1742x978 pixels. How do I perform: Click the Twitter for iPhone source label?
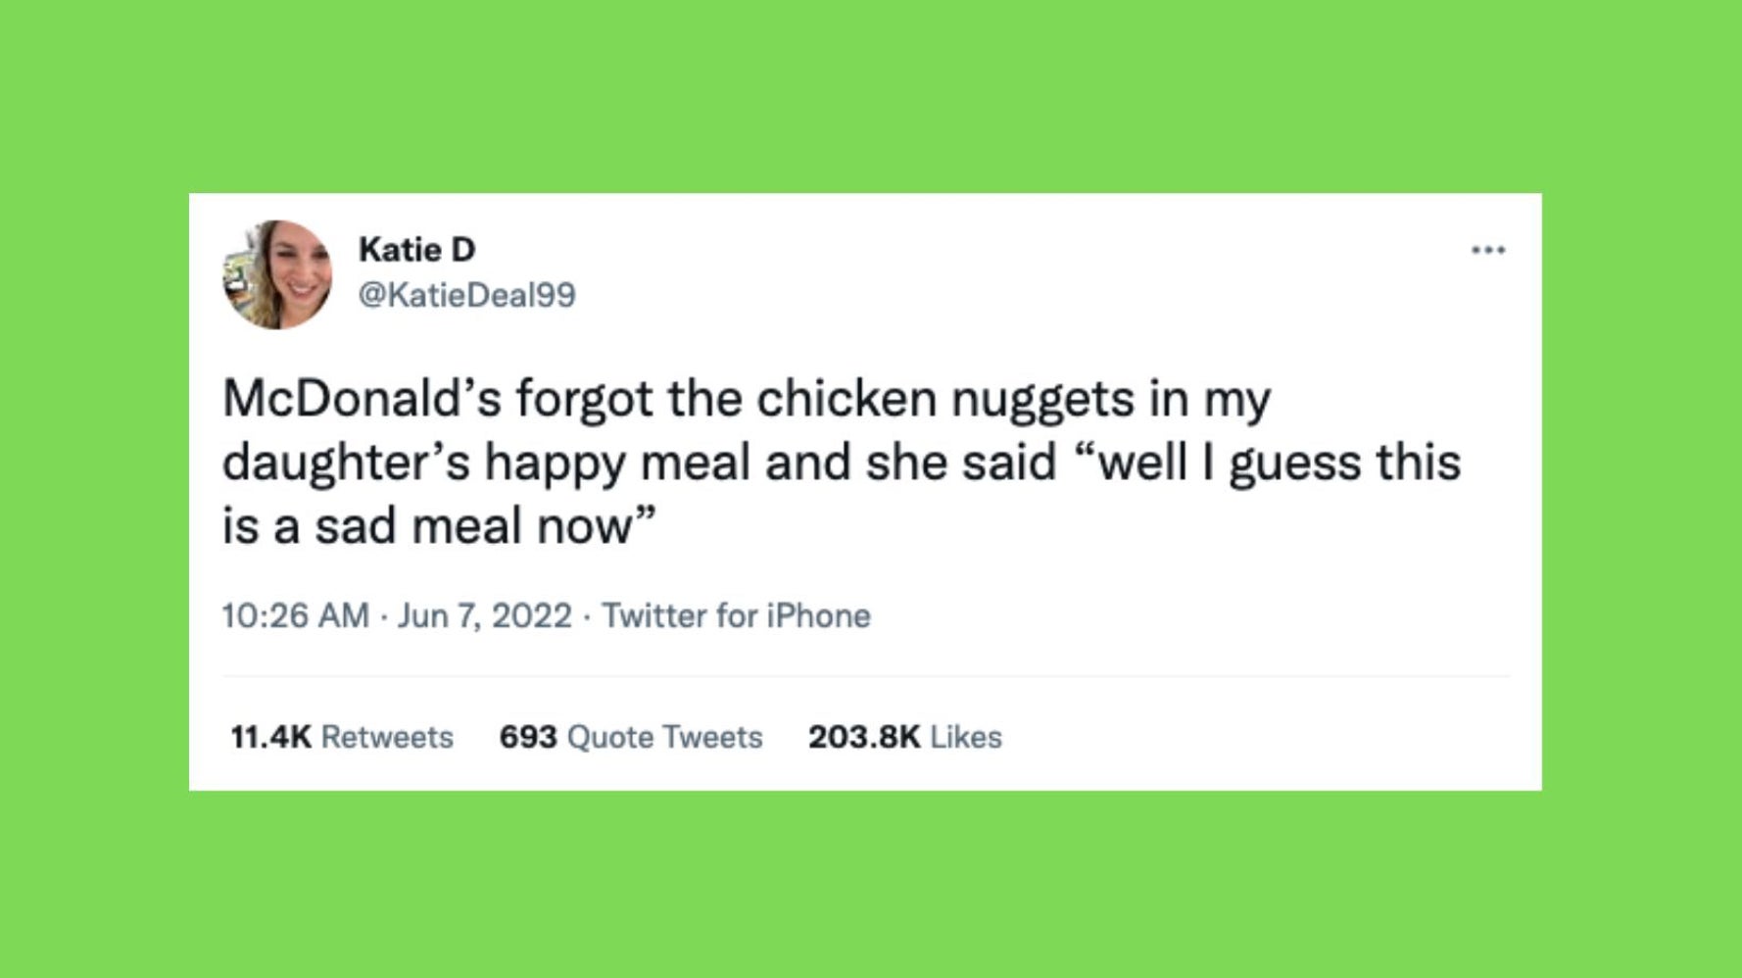click(737, 615)
